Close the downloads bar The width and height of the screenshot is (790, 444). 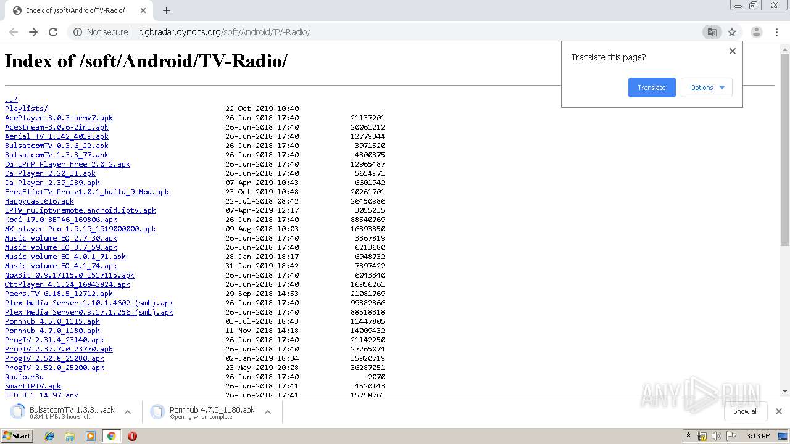(x=779, y=411)
